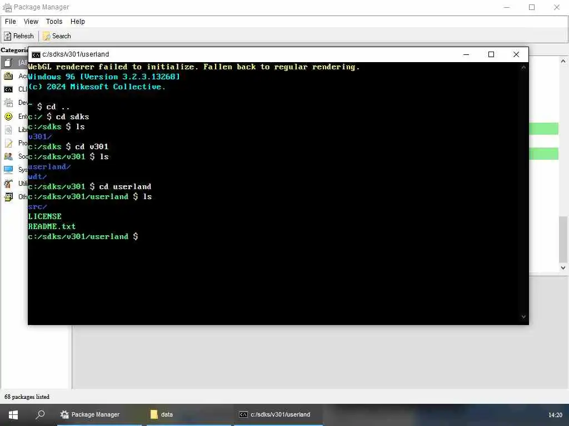The width and height of the screenshot is (569, 426).
Task: Click the LICENSE file name in the terminal
Action: click(x=44, y=217)
